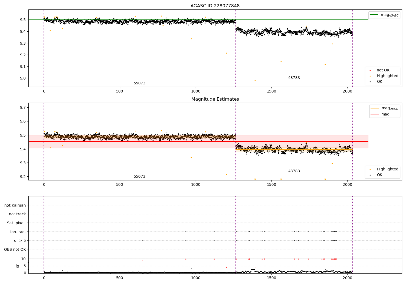Click the 'not OK' legend entry in top plot
406x284 pixels.
[383, 70]
